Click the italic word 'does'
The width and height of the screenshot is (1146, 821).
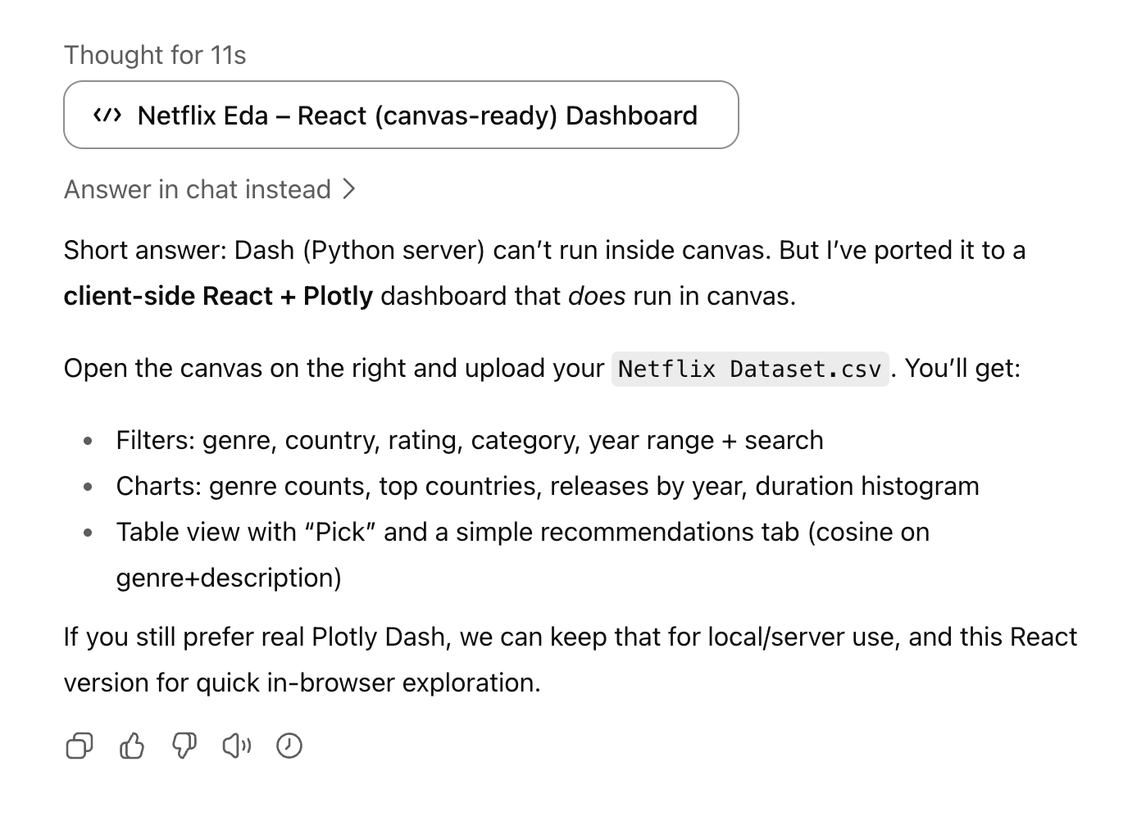pyautogui.click(x=597, y=296)
